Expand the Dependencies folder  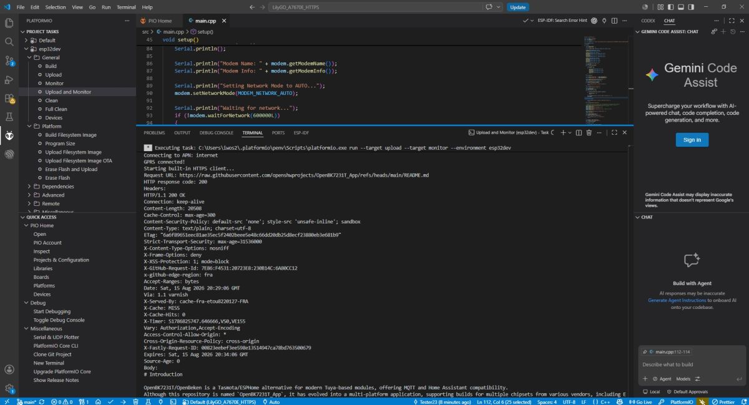(30, 186)
